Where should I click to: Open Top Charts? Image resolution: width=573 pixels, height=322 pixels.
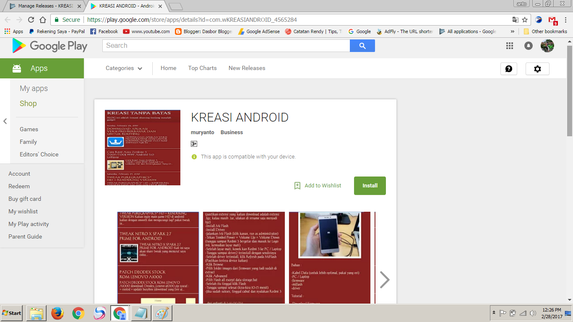pos(202,68)
